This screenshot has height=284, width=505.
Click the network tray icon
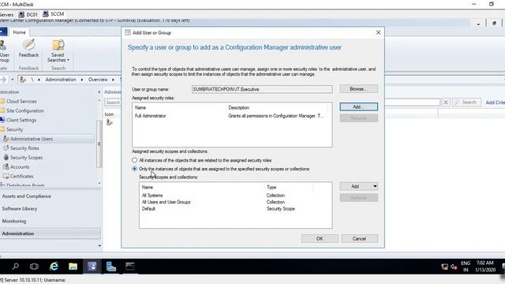pos(445,267)
